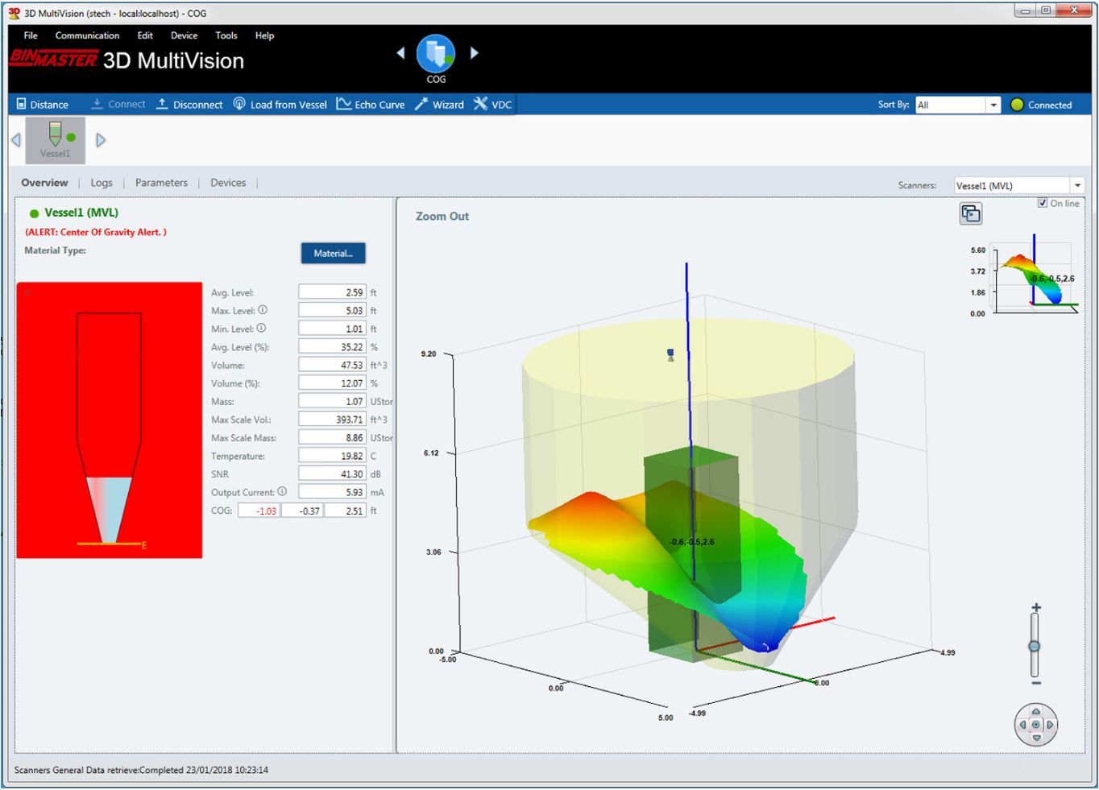Expand the Sort By dropdown
1099x790 pixels.
coord(993,105)
